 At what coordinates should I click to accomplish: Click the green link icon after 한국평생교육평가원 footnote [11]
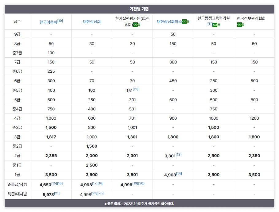215,25
